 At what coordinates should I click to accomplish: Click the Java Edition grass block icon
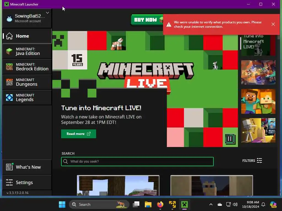(9, 51)
